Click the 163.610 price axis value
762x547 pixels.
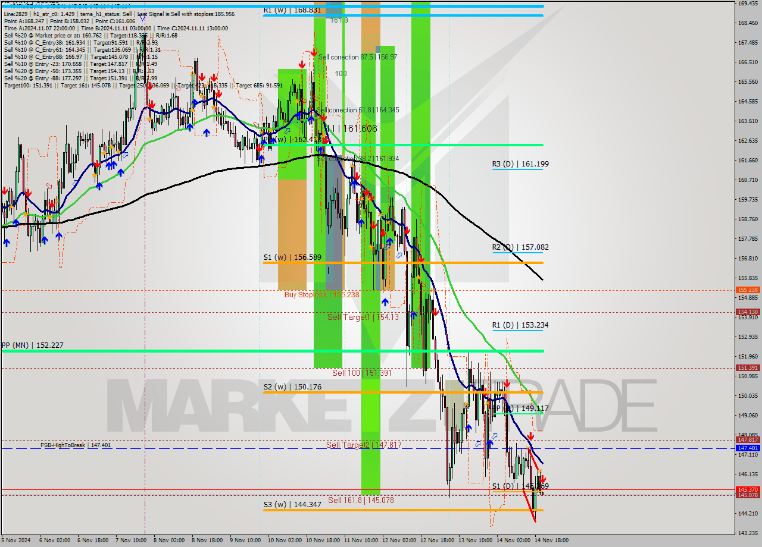(x=748, y=121)
